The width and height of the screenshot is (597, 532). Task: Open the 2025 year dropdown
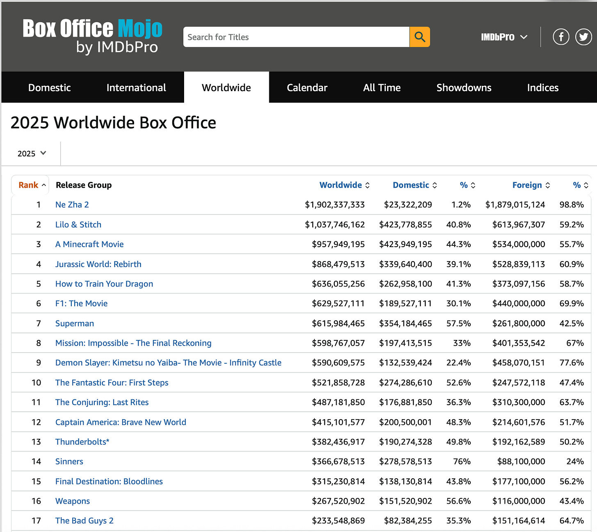[x=32, y=154]
